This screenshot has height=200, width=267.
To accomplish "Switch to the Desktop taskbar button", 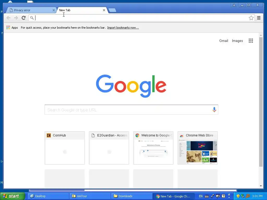I will [48, 196].
